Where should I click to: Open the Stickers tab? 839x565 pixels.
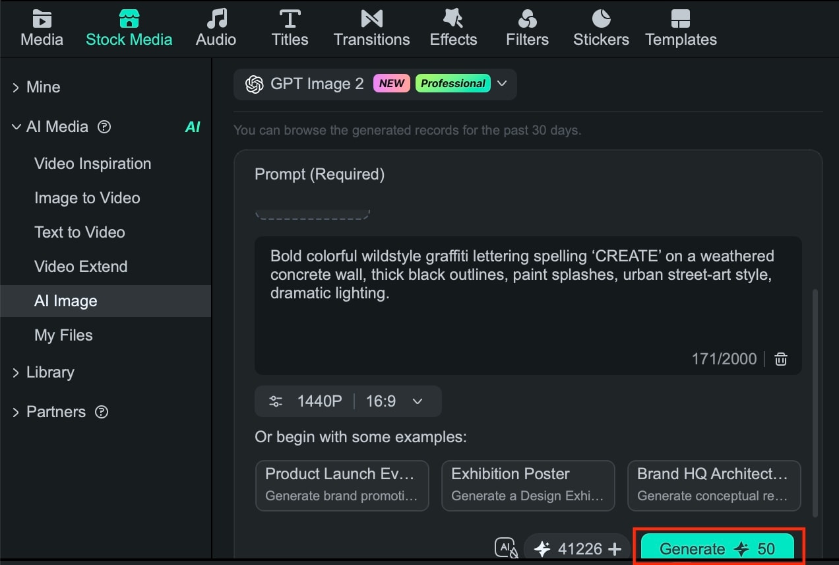click(x=601, y=28)
